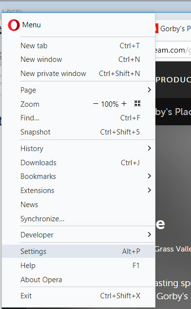
Task: Increase zoom with the plus button
Action: 124,104
